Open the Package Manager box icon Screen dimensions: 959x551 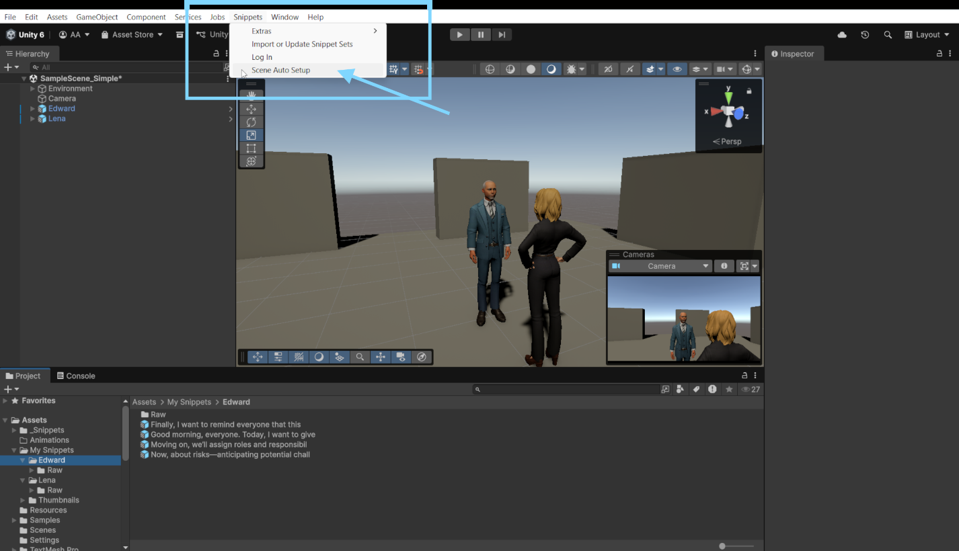180,35
